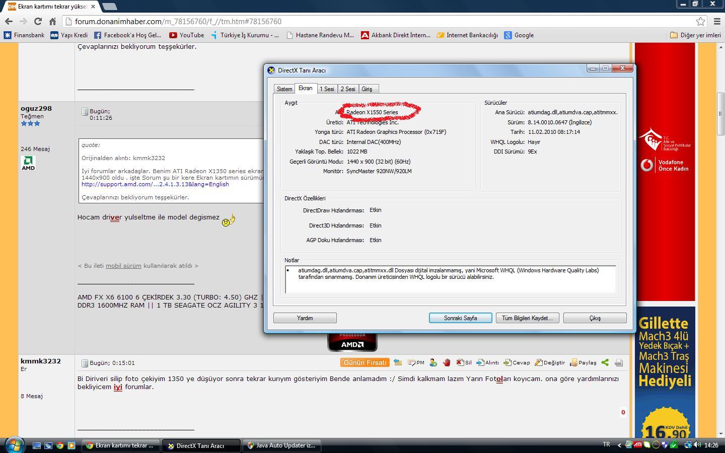Click Sil to delete the post
This screenshot has height=453, width=725.
coord(464,362)
